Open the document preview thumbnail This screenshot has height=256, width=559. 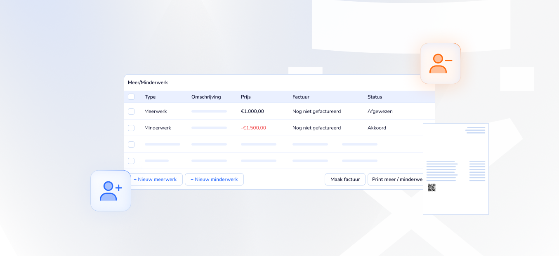(x=456, y=169)
